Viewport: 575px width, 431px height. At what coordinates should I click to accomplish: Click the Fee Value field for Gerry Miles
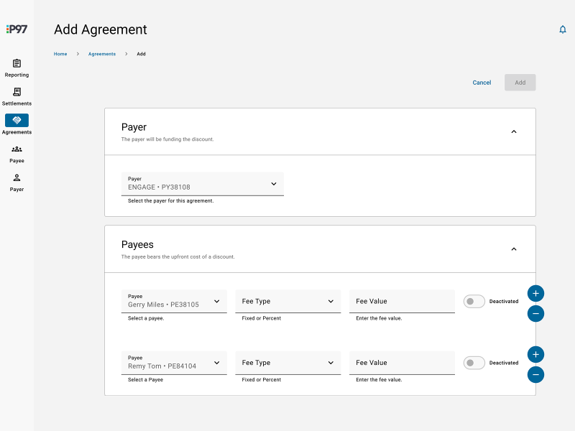[x=402, y=301]
